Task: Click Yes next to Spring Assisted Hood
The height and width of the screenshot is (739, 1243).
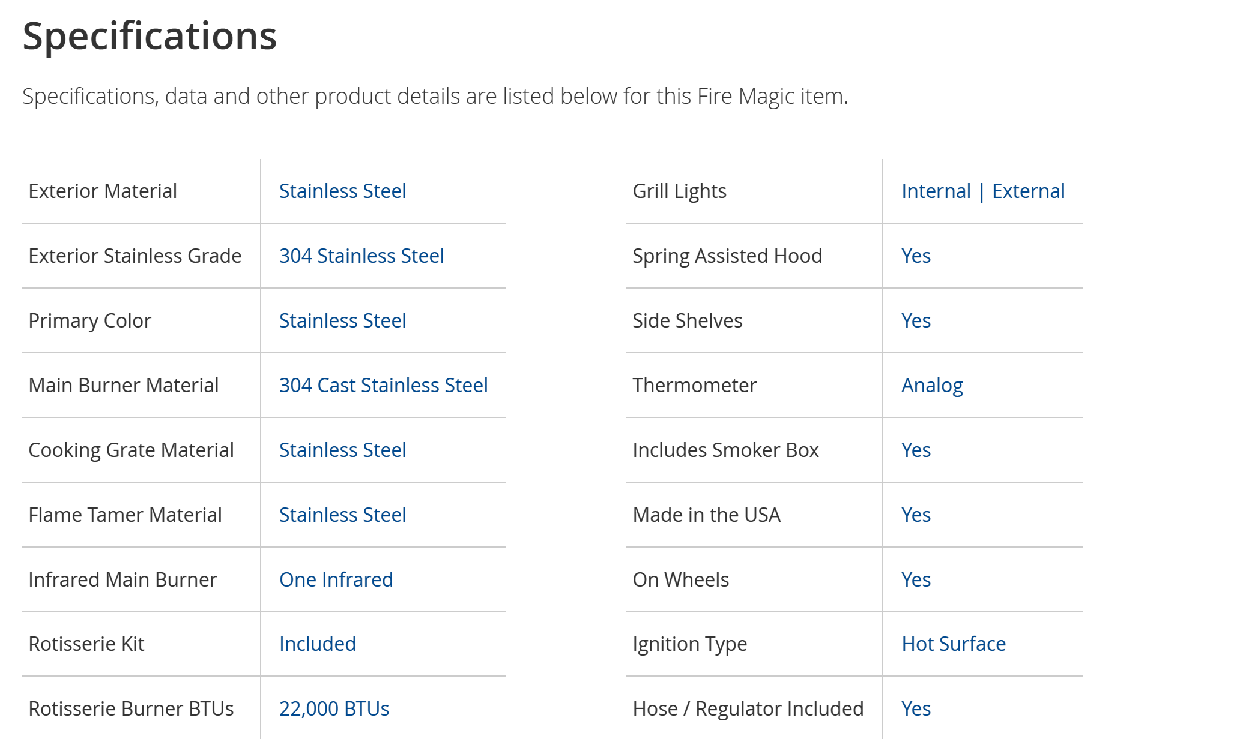Action: tap(916, 256)
